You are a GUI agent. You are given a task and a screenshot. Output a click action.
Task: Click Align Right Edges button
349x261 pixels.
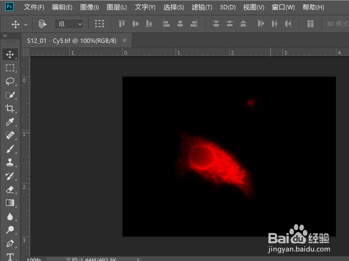coord(194,24)
